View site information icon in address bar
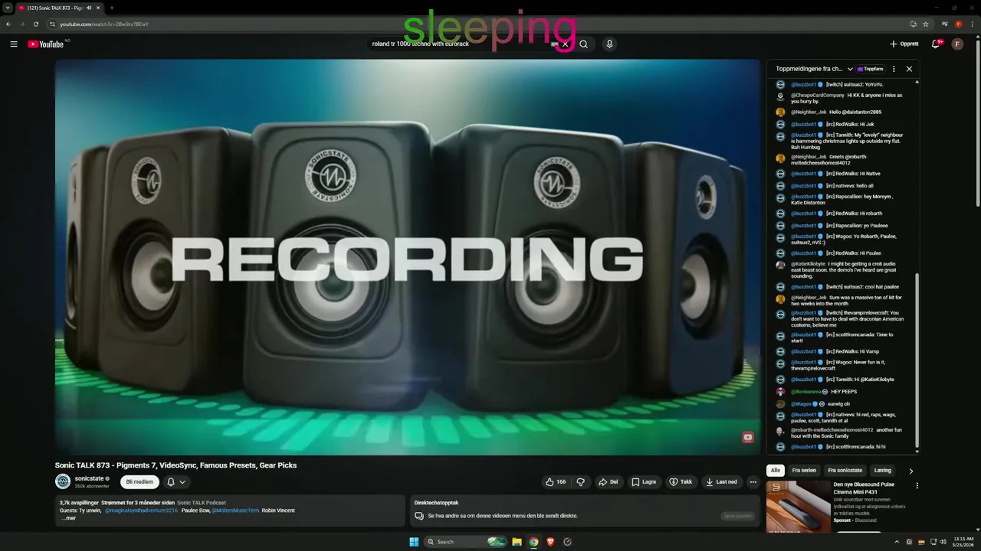 click(52, 24)
